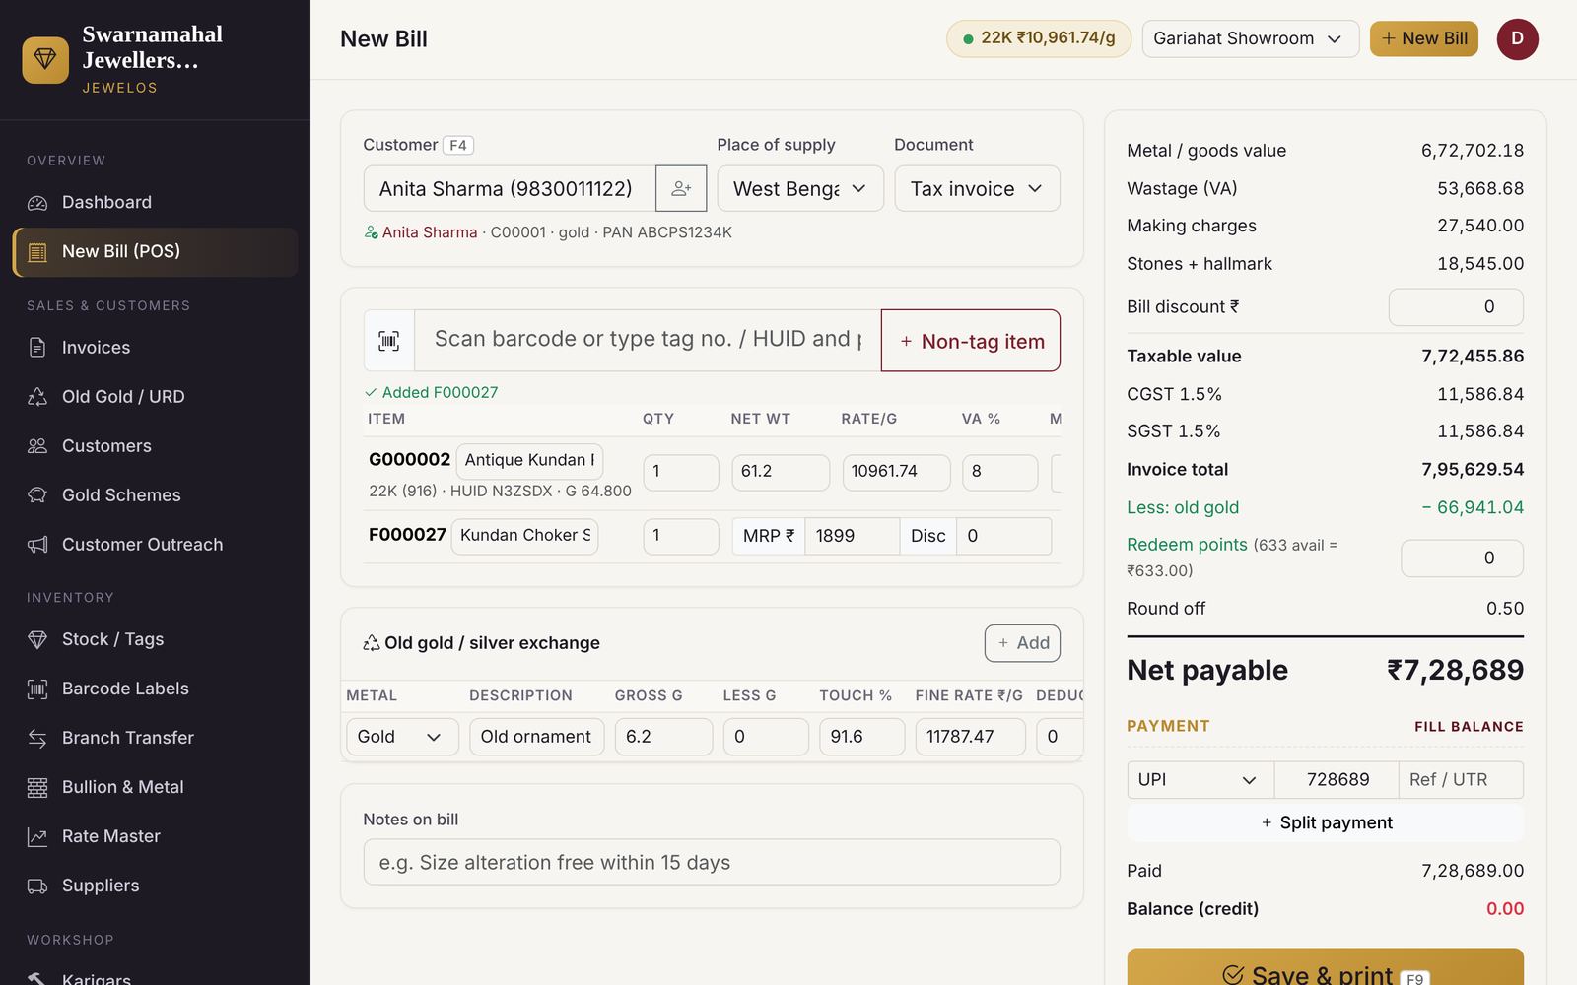
Task: Open the Place of supply dropdown
Action: (800, 188)
